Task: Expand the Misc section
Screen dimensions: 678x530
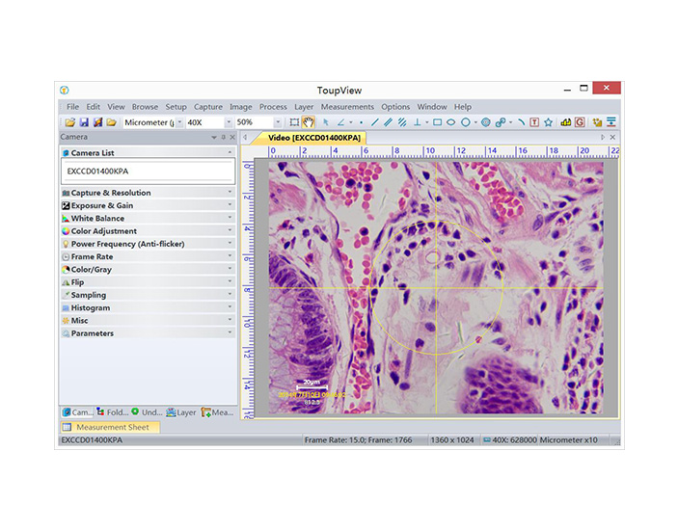Action: (x=148, y=321)
